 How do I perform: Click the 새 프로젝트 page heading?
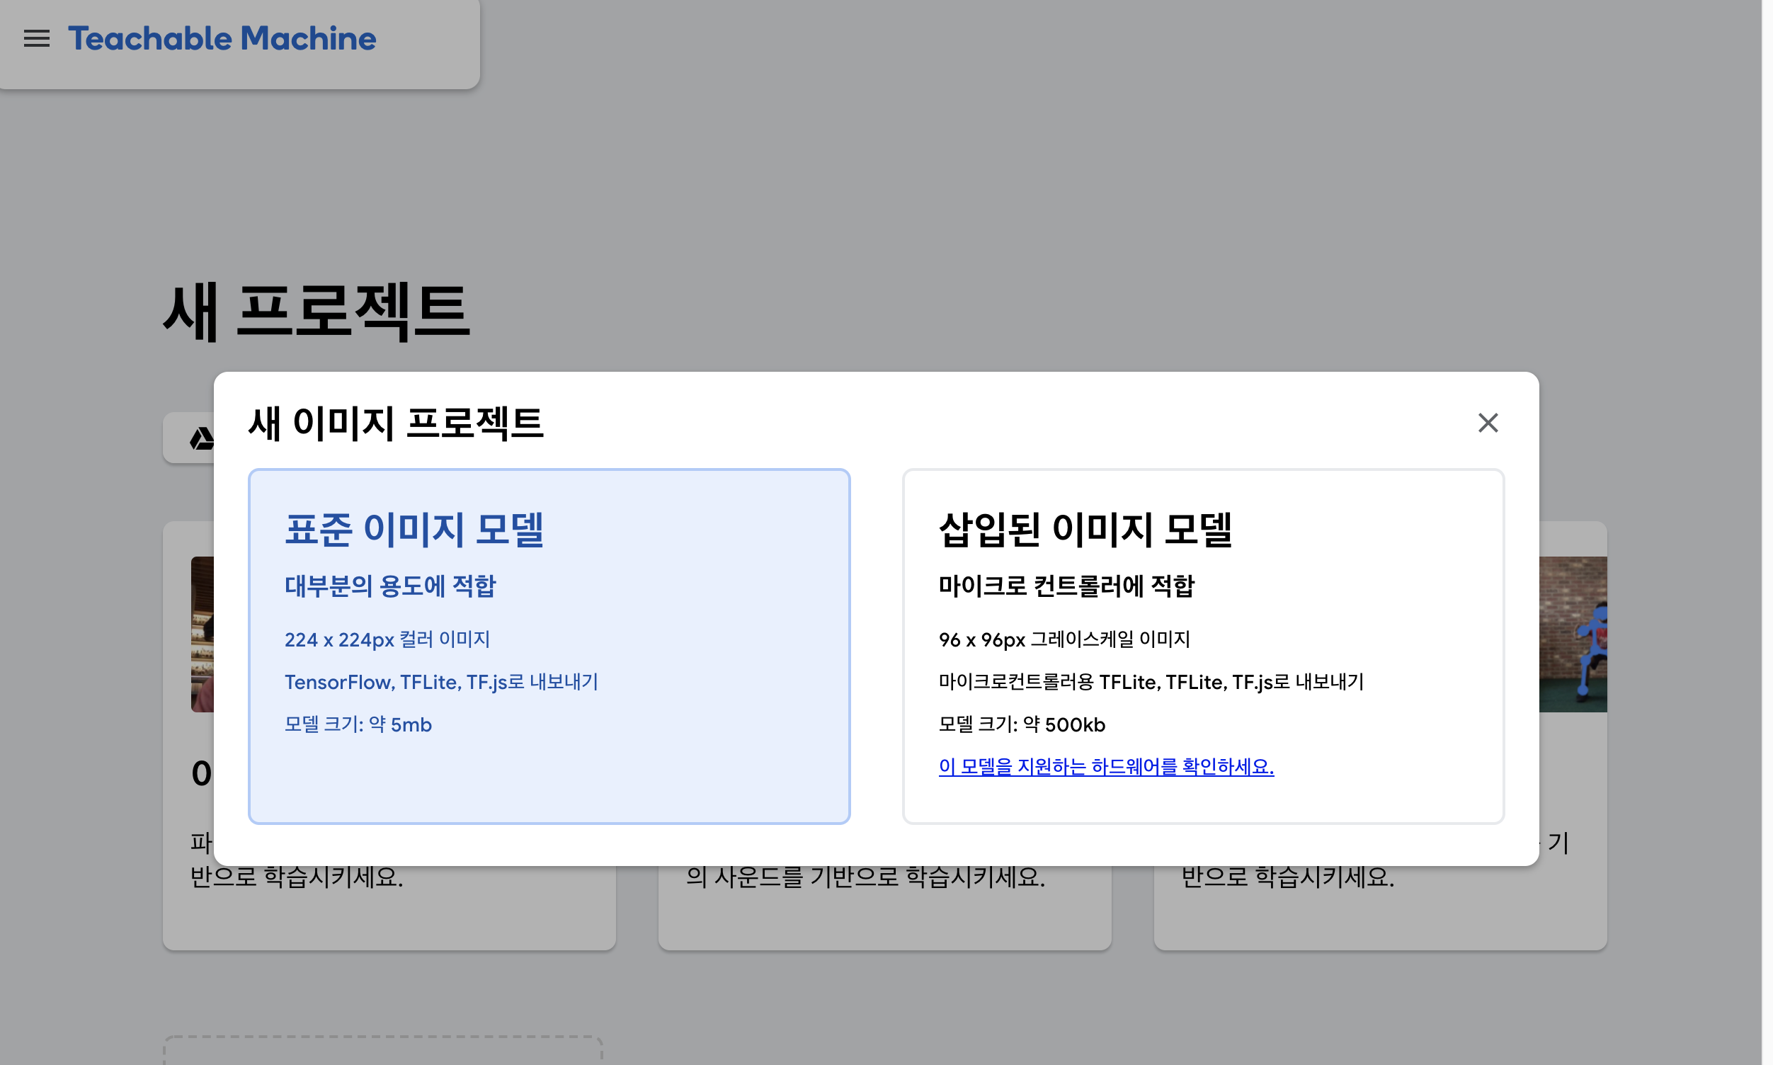pyautogui.click(x=317, y=312)
